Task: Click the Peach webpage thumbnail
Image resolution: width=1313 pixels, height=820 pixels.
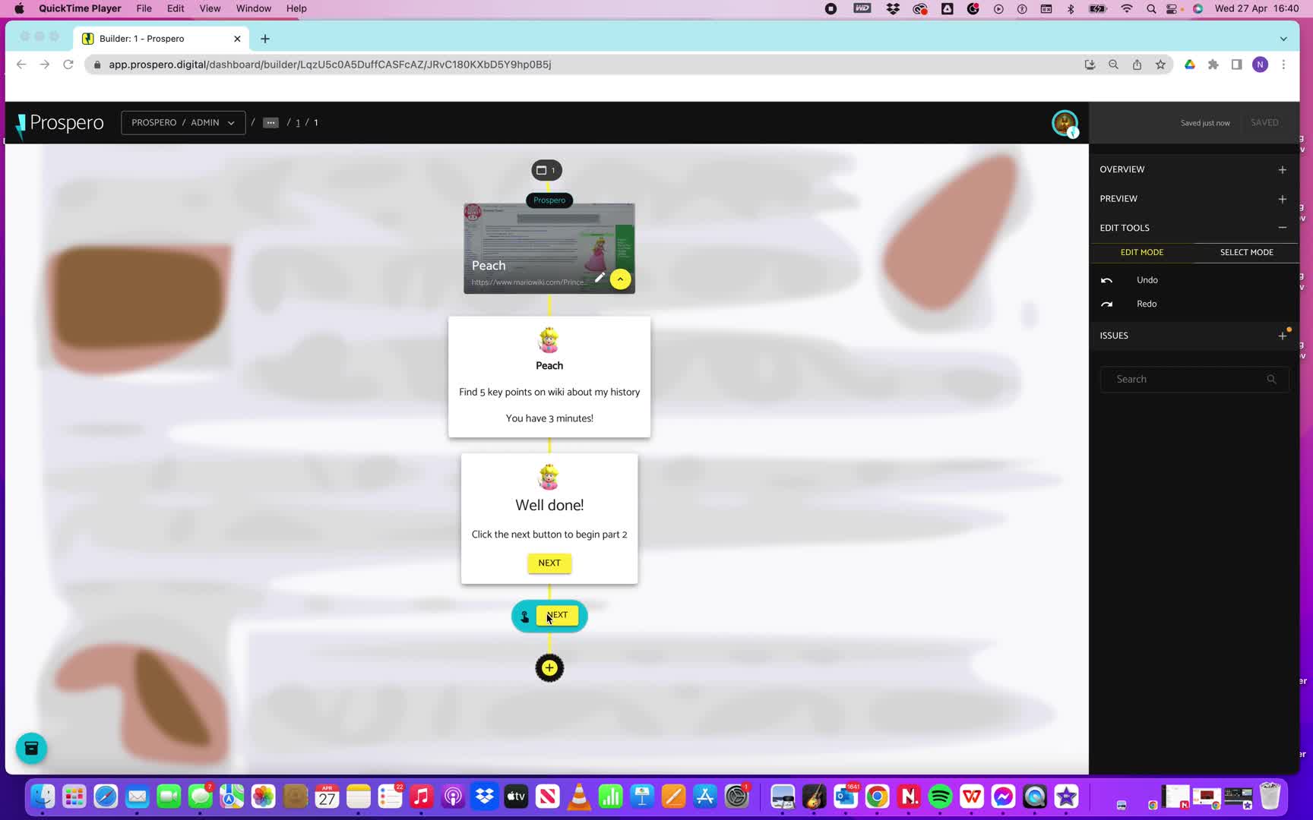Action: click(x=549, y=248)
